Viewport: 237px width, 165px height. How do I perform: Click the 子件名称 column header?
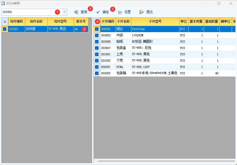click(x=124, y=22)
